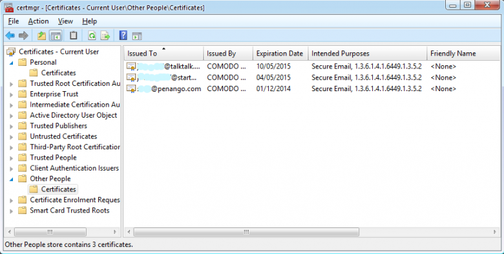Open the Help question mark icon
Viewport: 504px width, 254px height.
(123, 36)
